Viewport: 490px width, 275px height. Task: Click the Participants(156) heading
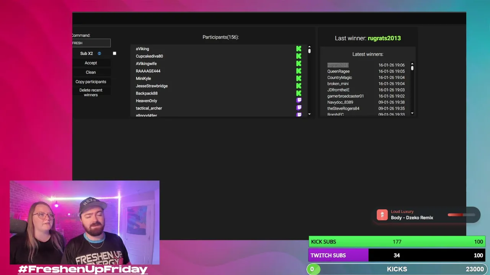tap(220, 37)
